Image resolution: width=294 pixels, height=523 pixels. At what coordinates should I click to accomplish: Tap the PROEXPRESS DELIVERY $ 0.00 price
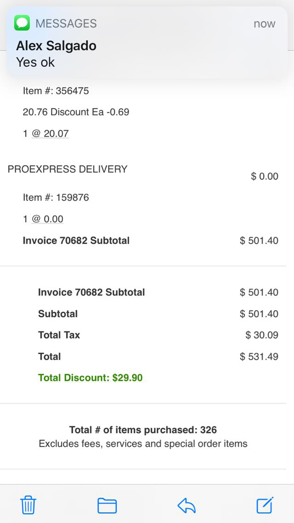265,176
